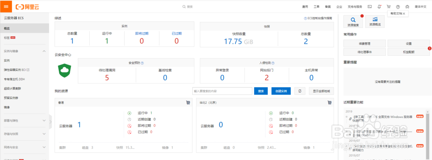Close the 帮助文档 tooltip
432x160 pixels.
pos(404,13)
